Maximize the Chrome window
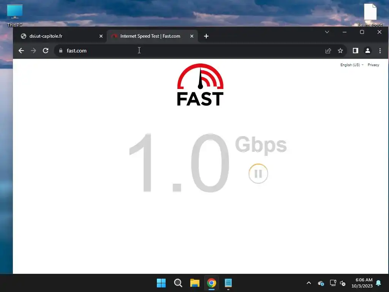This screenshot has height=292, width=389. (x=362, y=32)
